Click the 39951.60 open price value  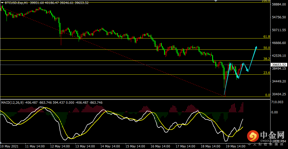[36, 3]
